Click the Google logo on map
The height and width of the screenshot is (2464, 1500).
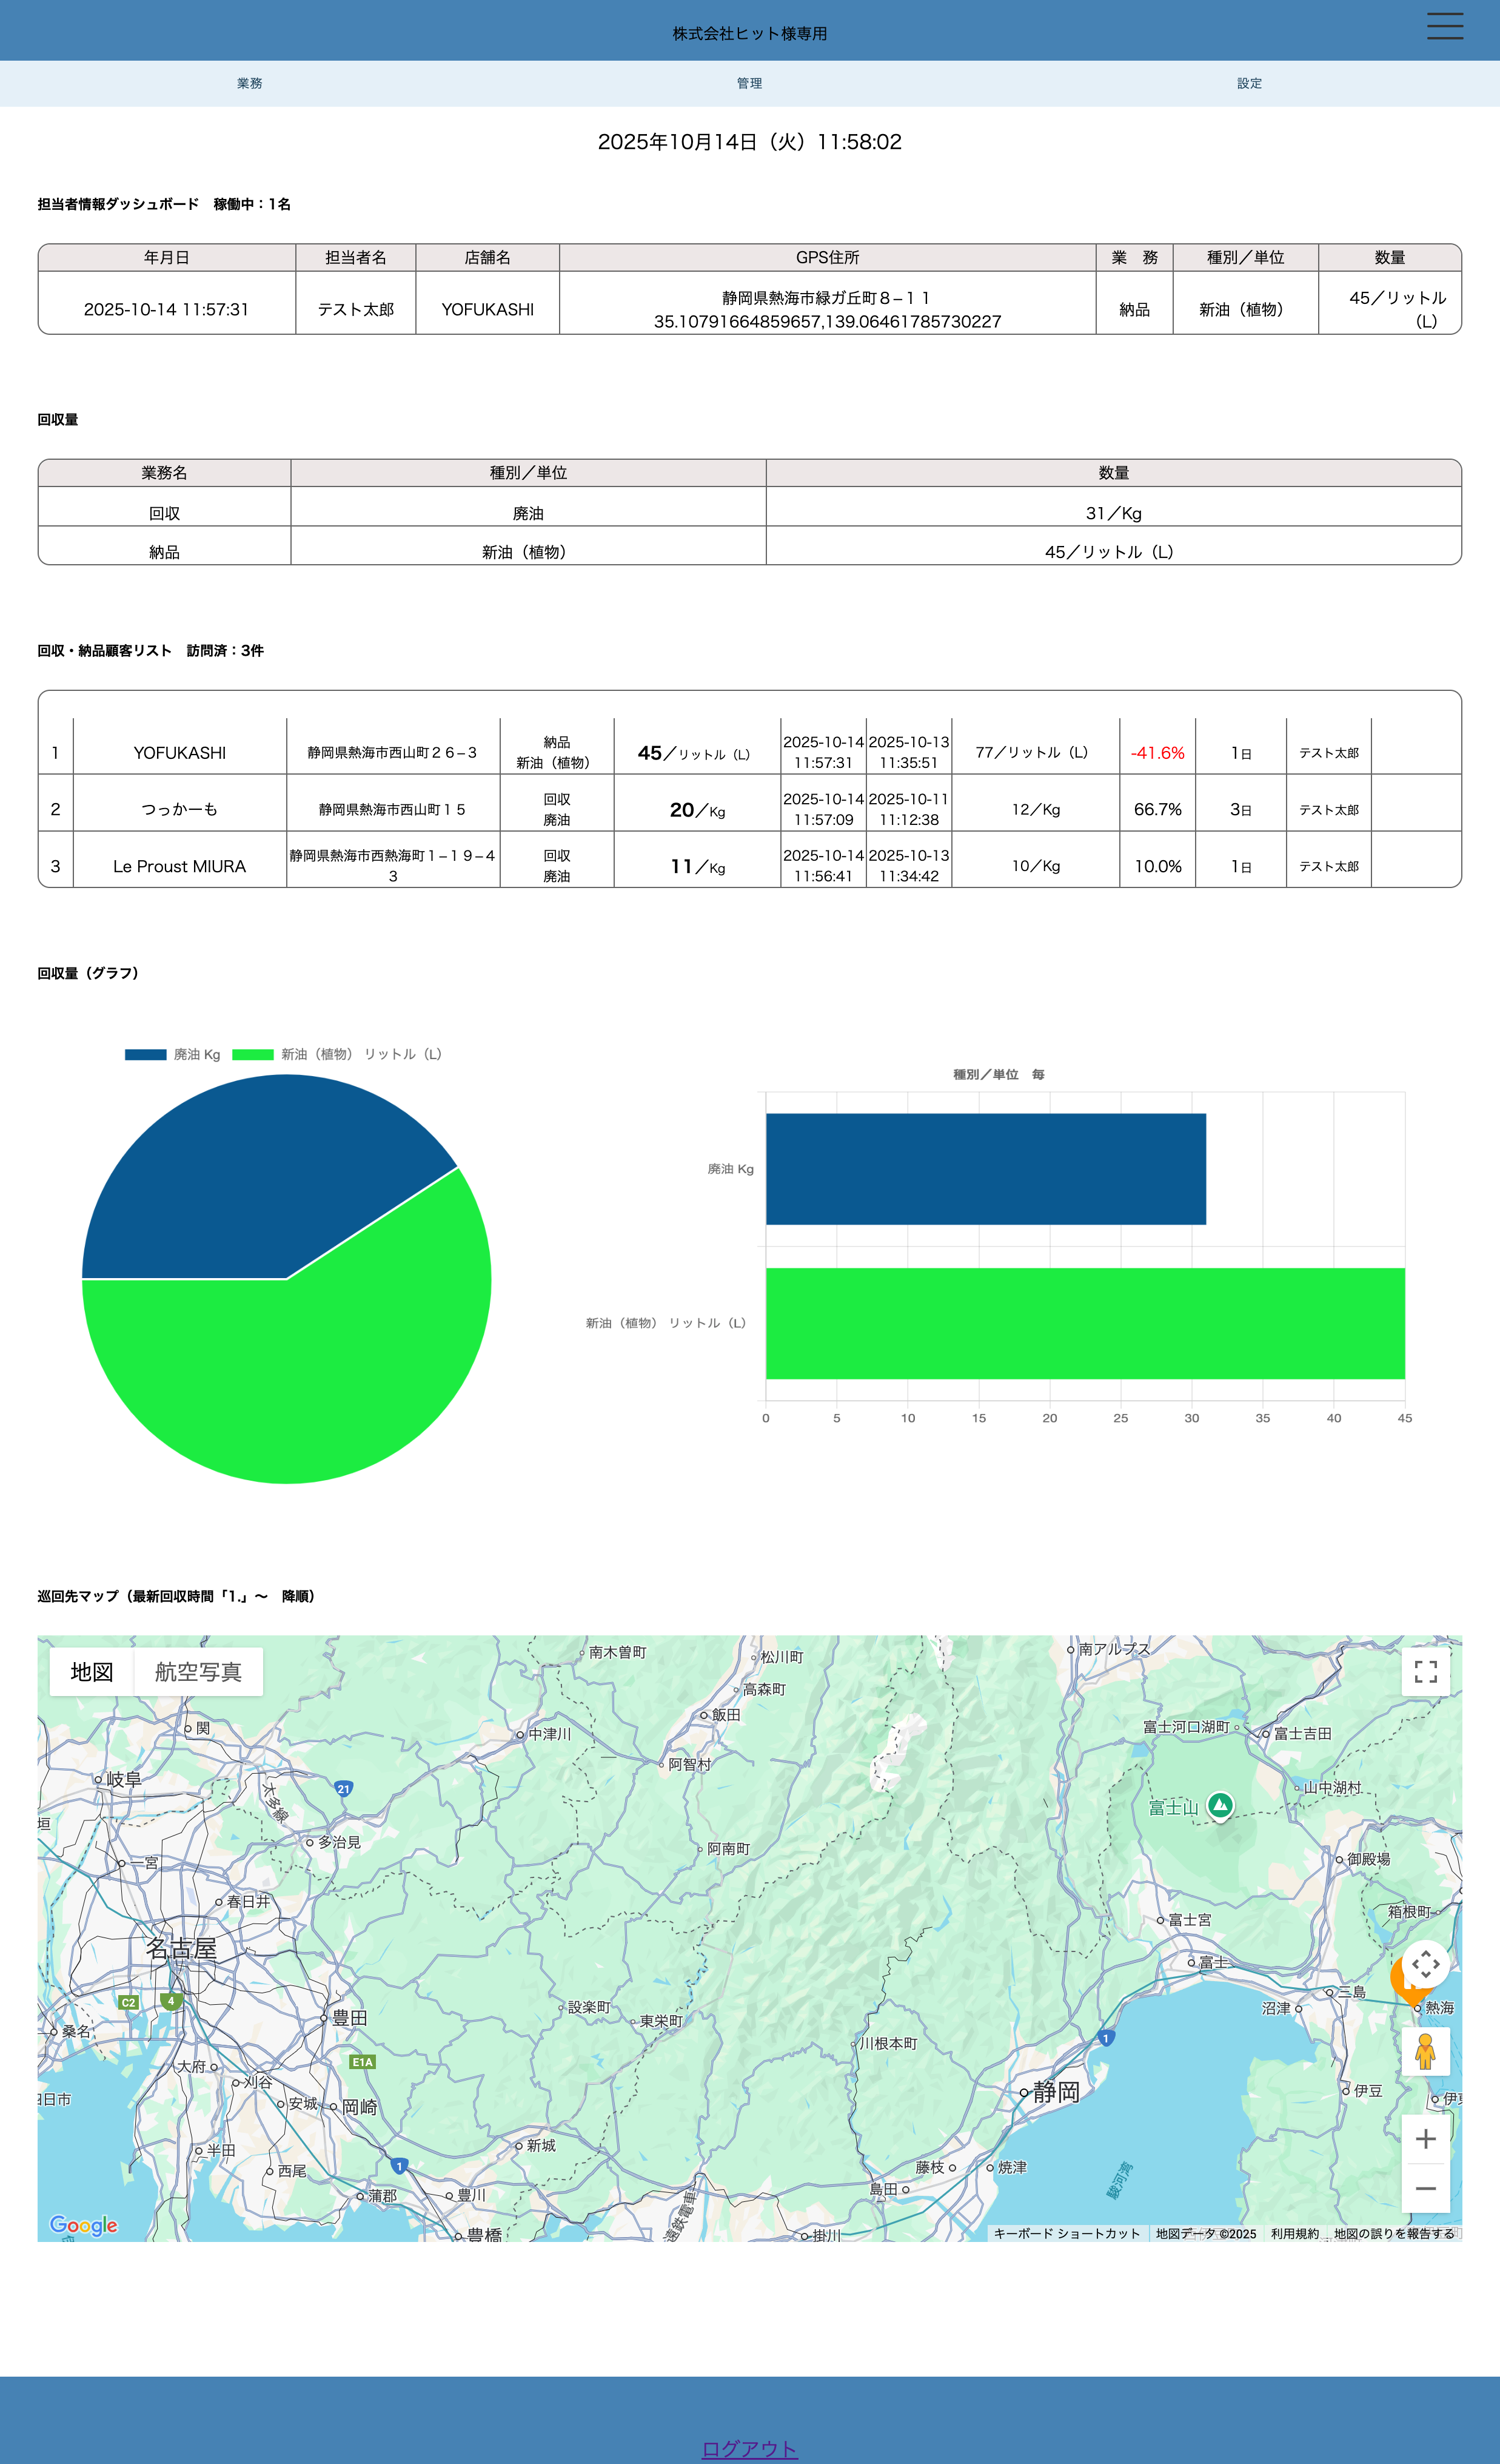pos(84,2225)
